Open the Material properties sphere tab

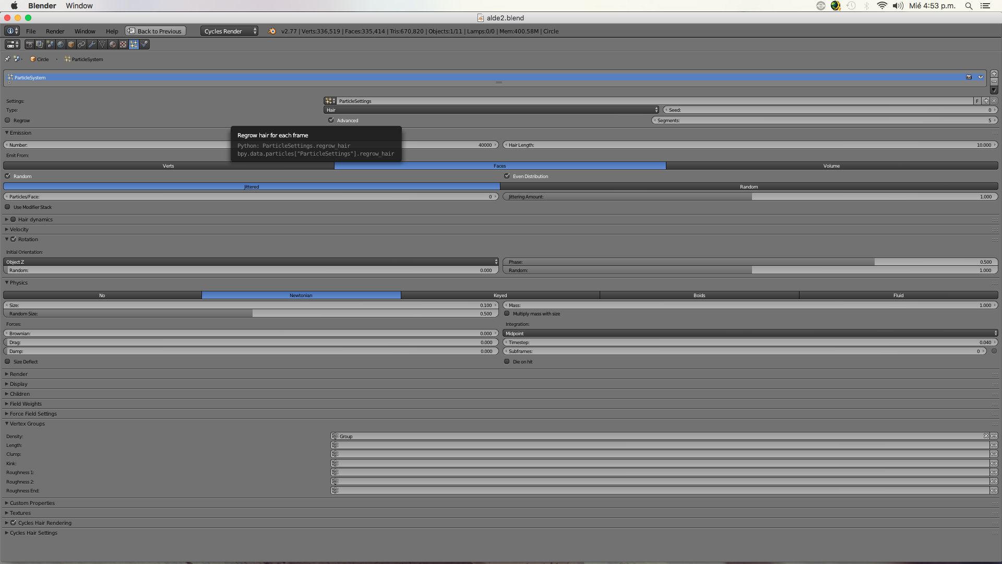pyautogui.click(x=113, y=44)
